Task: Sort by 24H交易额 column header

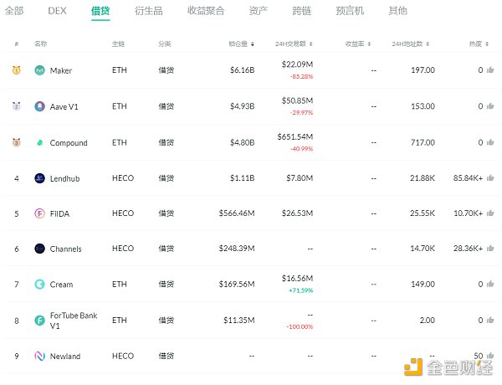Action: coord(293,44)
